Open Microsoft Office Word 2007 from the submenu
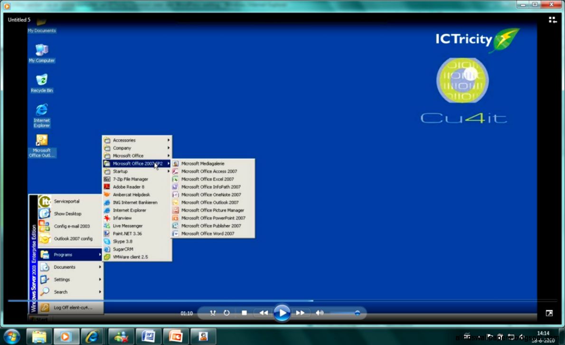 click(207, 233)
